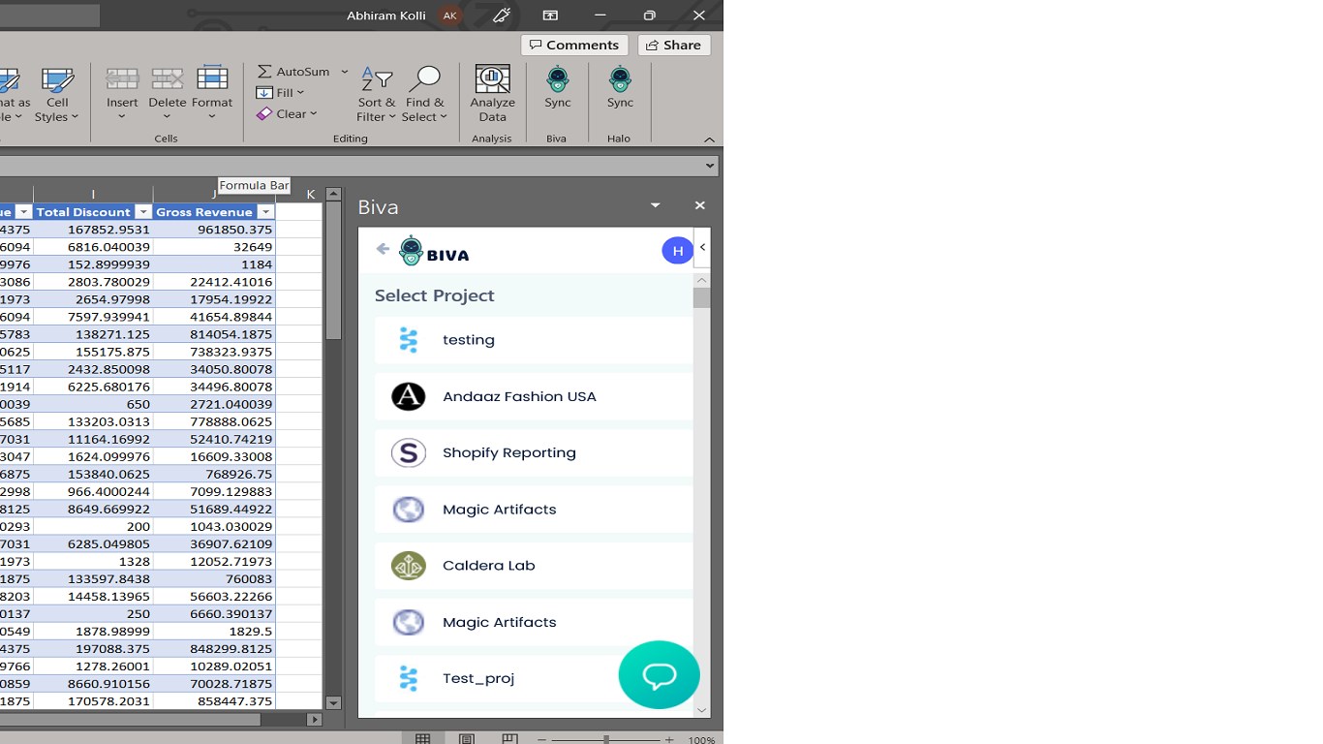Open Sort & Filter menu
Viewport: 1323px width, 744px height.
click(377, 95)
